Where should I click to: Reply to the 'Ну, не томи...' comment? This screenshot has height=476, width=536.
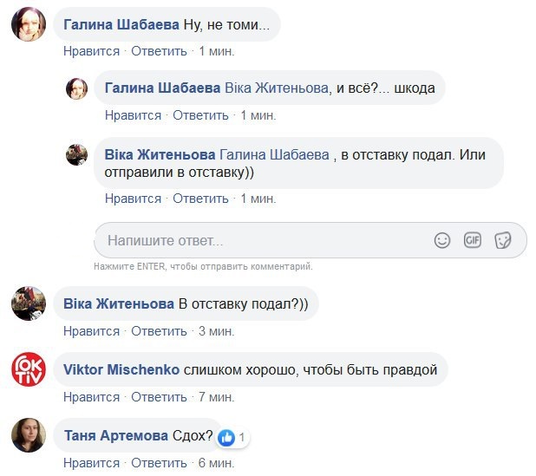pos(159,51)
